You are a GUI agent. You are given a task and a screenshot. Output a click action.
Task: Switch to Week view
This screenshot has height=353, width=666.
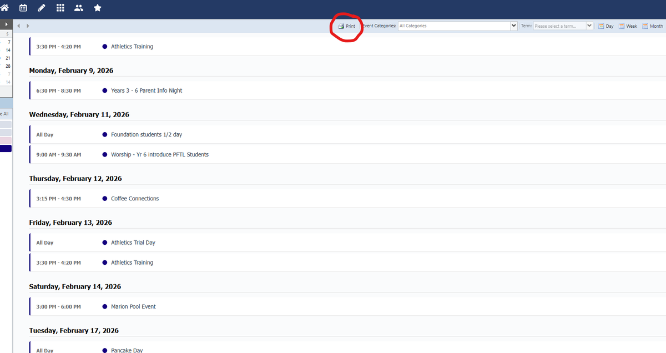coord(628,26)
